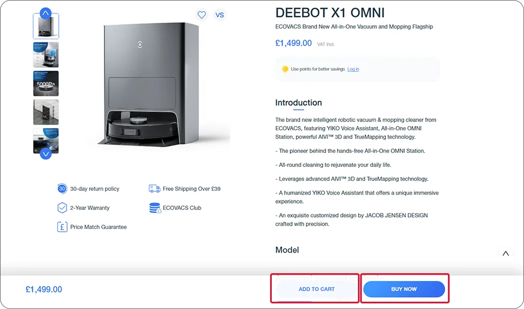Show previous thumbnails with up arrow
The height and width of the screenshot is (309, 524).
tap(46, 13)
